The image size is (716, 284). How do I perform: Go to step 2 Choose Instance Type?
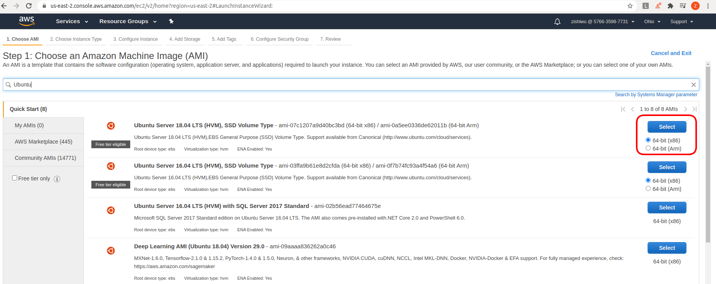point(76,39)
